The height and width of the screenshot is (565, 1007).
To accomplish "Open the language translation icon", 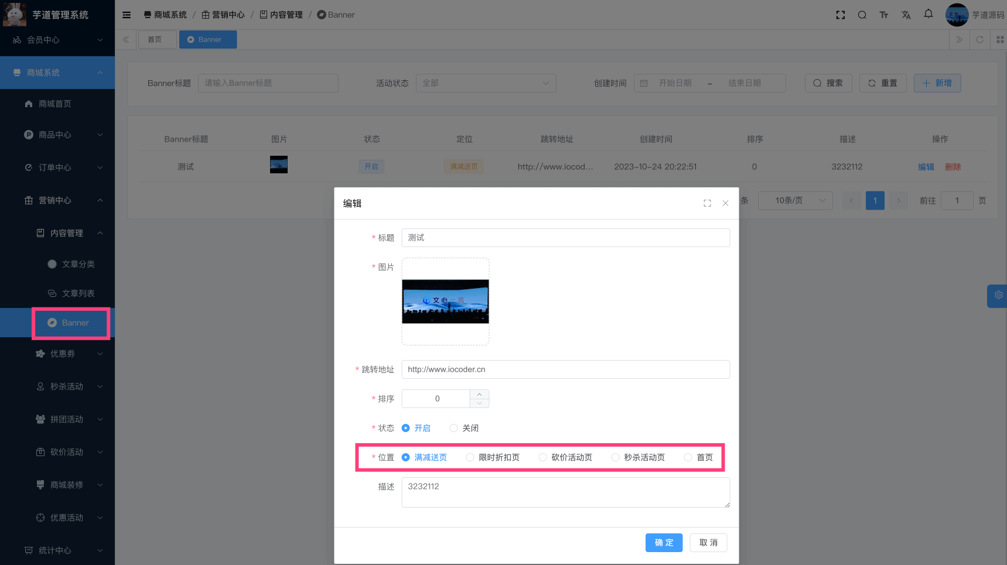I will (906, 15).
